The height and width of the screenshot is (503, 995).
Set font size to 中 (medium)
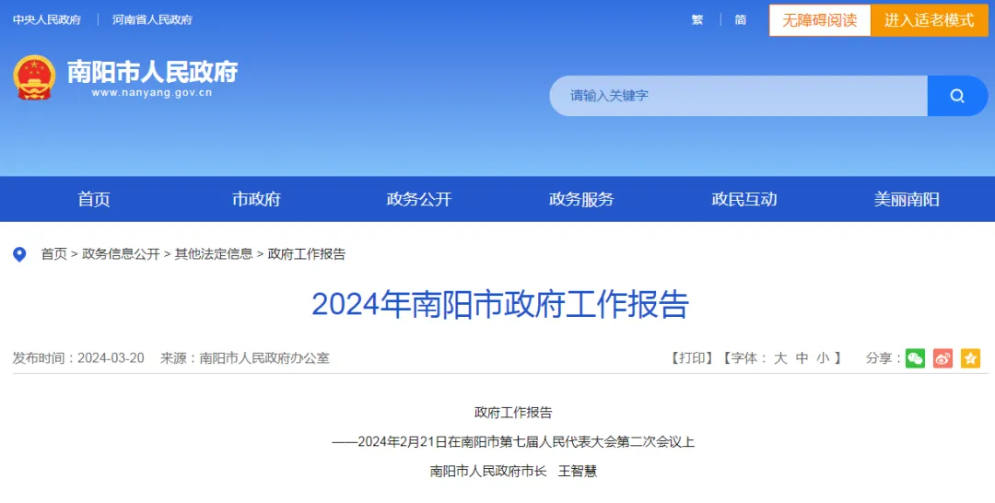tap(802, 358)
